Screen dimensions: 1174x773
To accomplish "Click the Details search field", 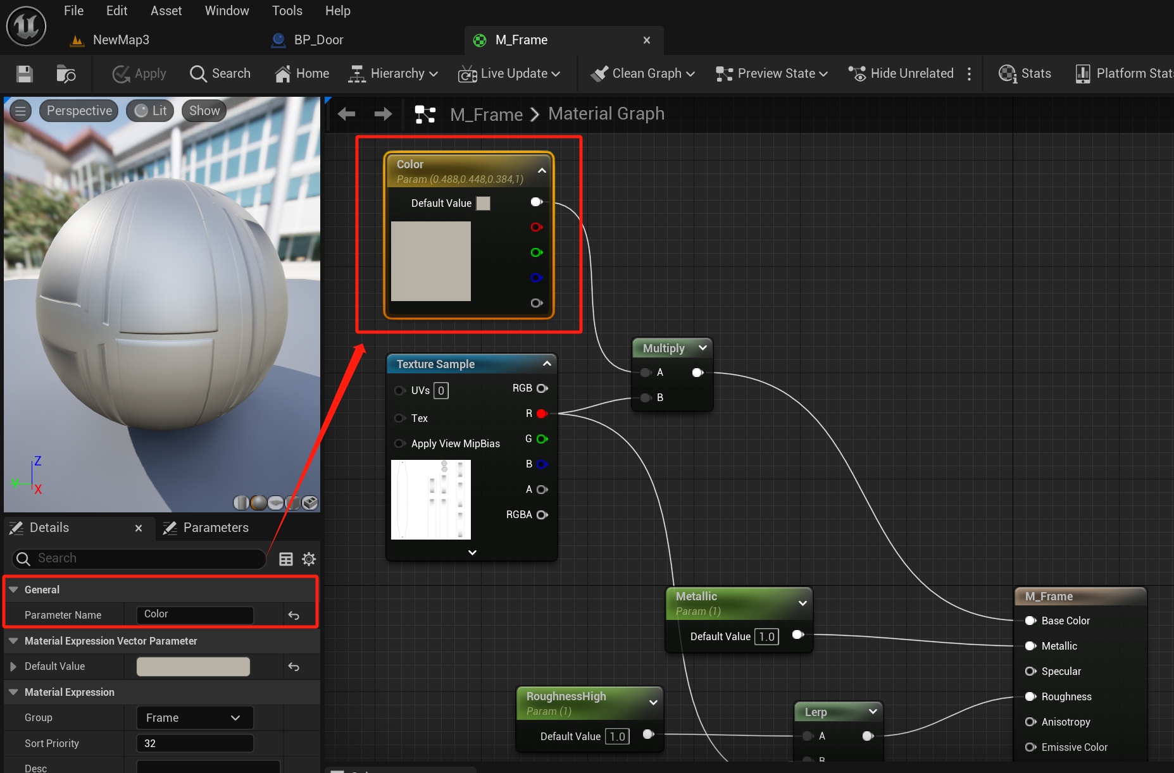I will pyautogui.click(x=139, y=559).
